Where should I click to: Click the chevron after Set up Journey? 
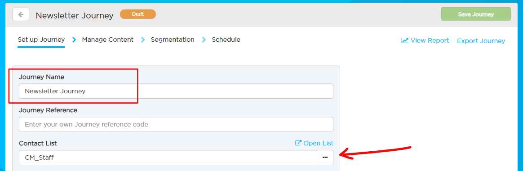tap(74, 39)
